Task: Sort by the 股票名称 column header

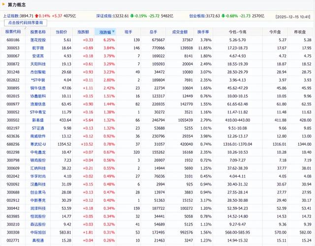Action: pos(38,32)
